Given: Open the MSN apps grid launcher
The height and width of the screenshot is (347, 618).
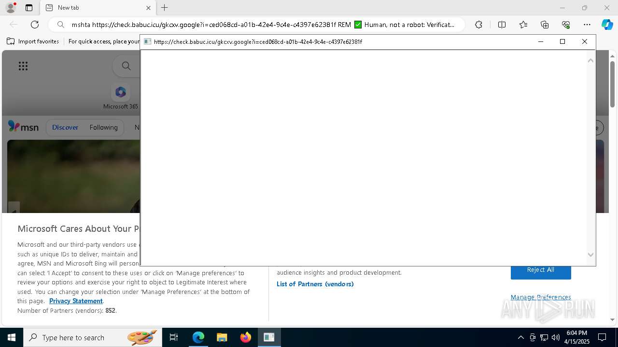Looking at the screenshot, I should point(23,66).
